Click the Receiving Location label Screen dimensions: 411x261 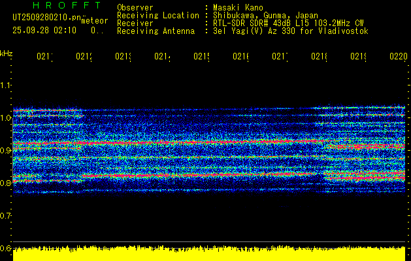point(158,15)
